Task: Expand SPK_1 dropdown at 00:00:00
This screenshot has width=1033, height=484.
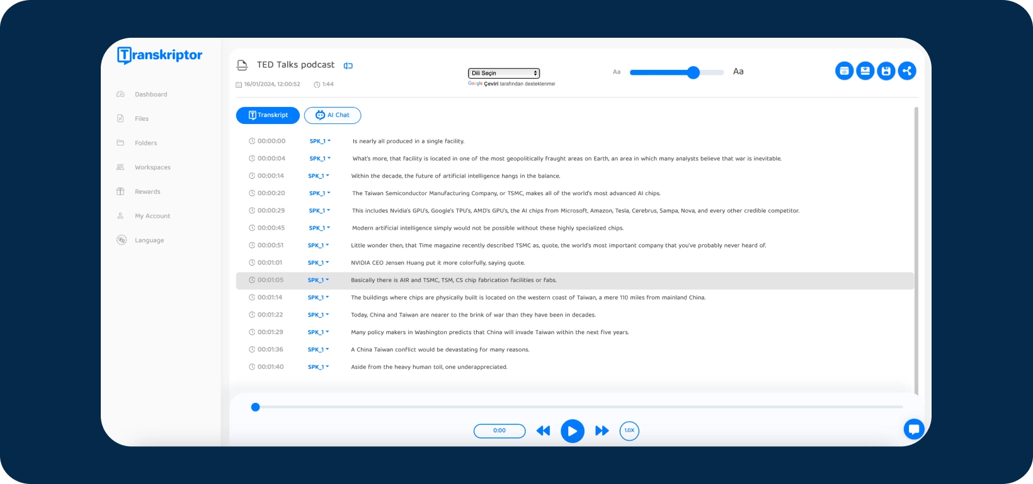Action: 320,141
